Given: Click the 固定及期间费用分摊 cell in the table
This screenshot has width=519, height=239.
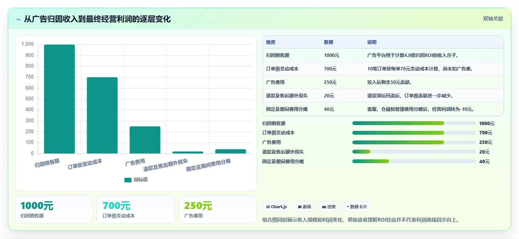Looking at the screenshot, I should coord(287,109).
